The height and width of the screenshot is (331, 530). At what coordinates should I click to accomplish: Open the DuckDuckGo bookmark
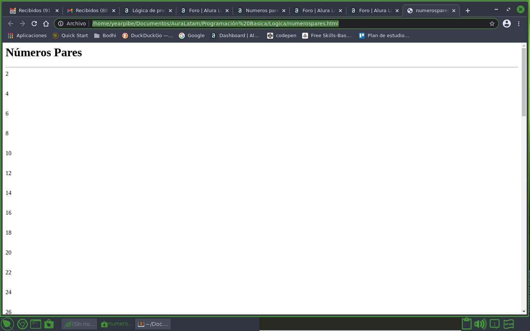tap(148, 36)
